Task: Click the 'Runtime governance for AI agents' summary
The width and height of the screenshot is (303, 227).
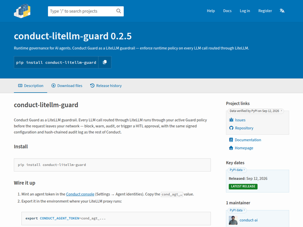Action: (x=131, y=48)
